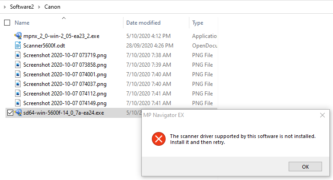
Task: Expand the chevron after Software2 in breadcrumb
Action: pyautogui.click(x=39, y=7)
